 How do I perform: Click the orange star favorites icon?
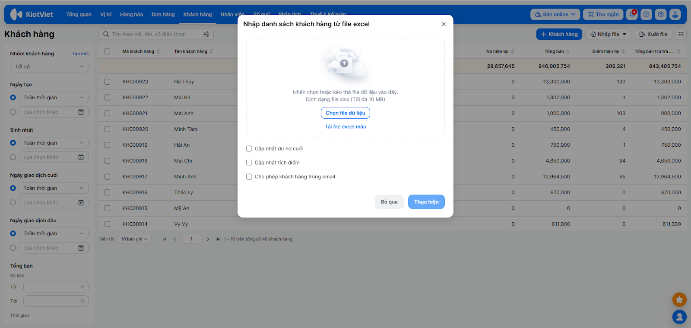(679, 299)
